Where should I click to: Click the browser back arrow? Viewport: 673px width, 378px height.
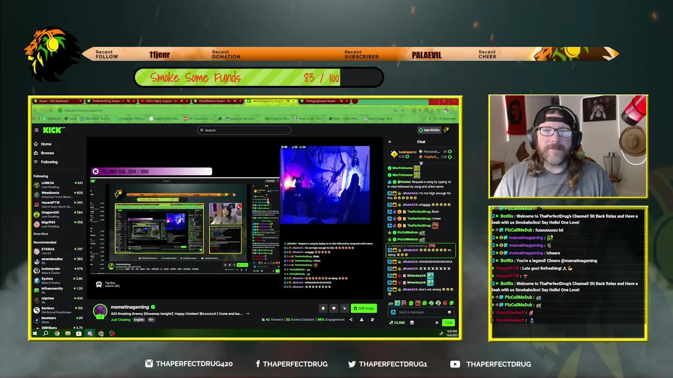point(36,110)
